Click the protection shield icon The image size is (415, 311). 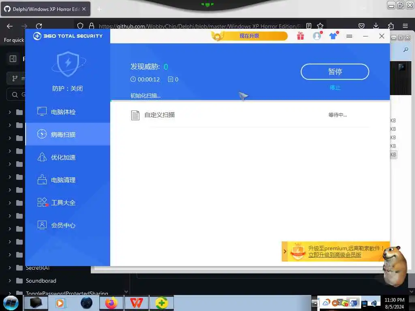68,64
